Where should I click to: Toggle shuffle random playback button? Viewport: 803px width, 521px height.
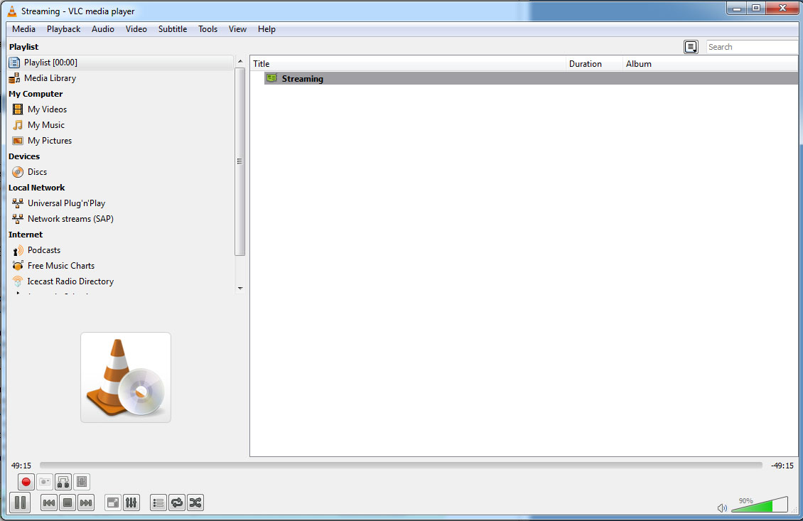click(195, 503)
